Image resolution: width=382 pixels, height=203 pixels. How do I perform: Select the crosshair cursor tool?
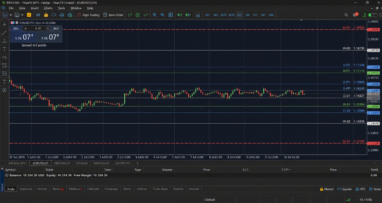tap(4, 24)
